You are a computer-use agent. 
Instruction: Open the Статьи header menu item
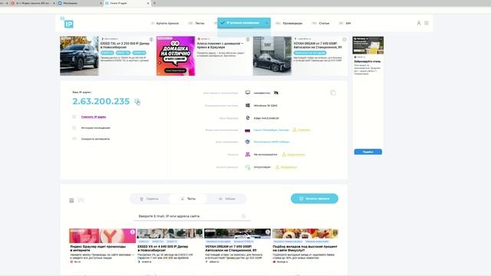tap(321, 23)
